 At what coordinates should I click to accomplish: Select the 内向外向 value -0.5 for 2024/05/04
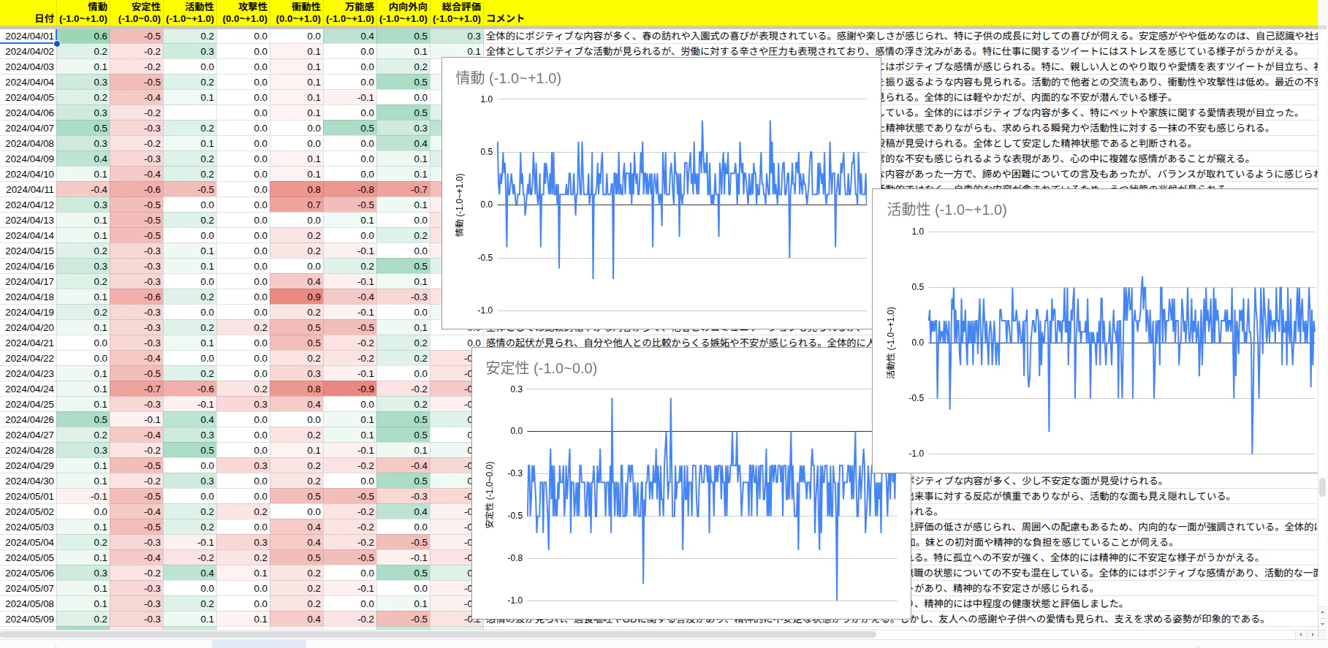coord(403,542)
